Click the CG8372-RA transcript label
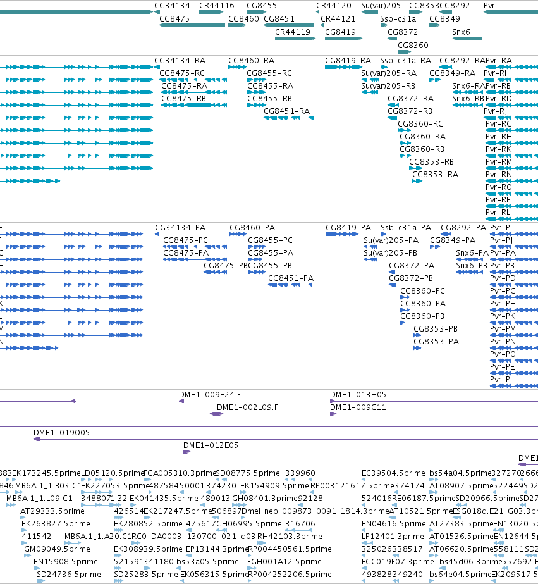 pos(410,99)
